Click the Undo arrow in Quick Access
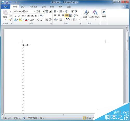Screen dimensions: 130x121 (11, 2)
